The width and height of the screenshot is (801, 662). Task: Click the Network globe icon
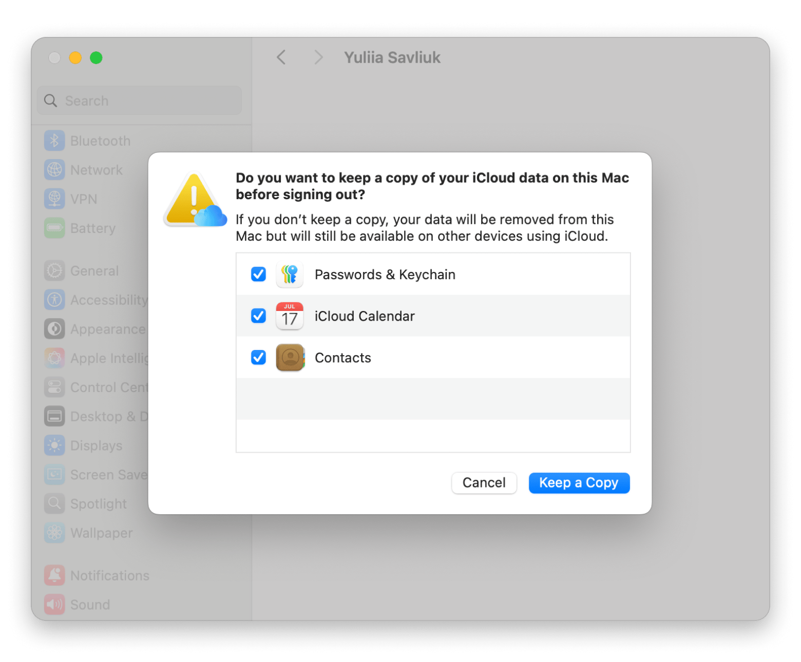coord(54,170)
